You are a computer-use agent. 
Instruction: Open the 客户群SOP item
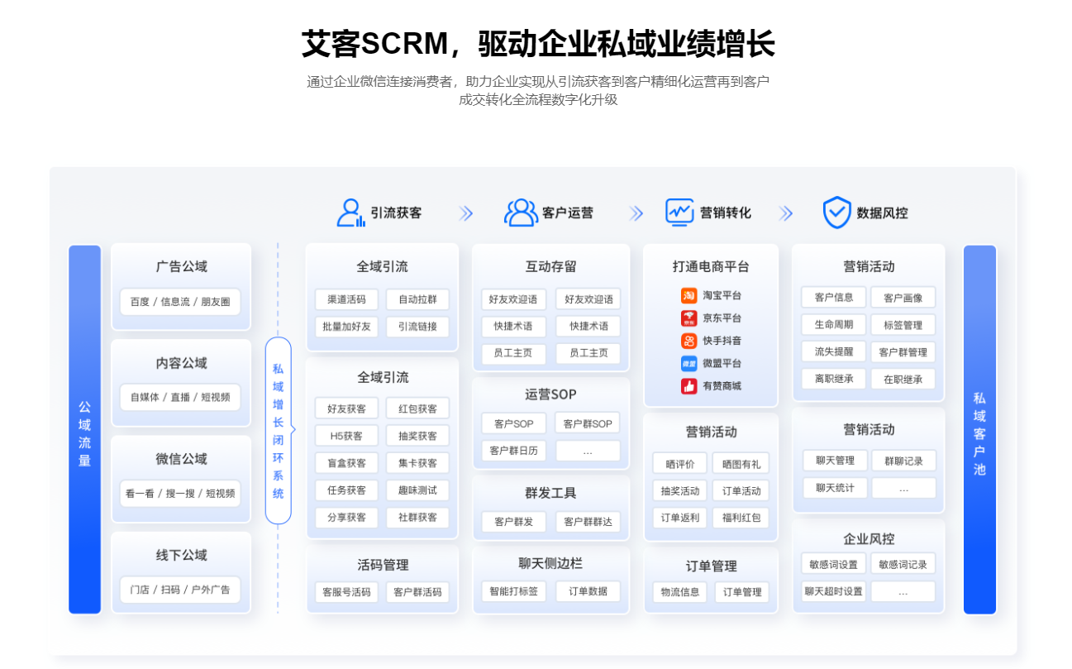click(588, 423)
